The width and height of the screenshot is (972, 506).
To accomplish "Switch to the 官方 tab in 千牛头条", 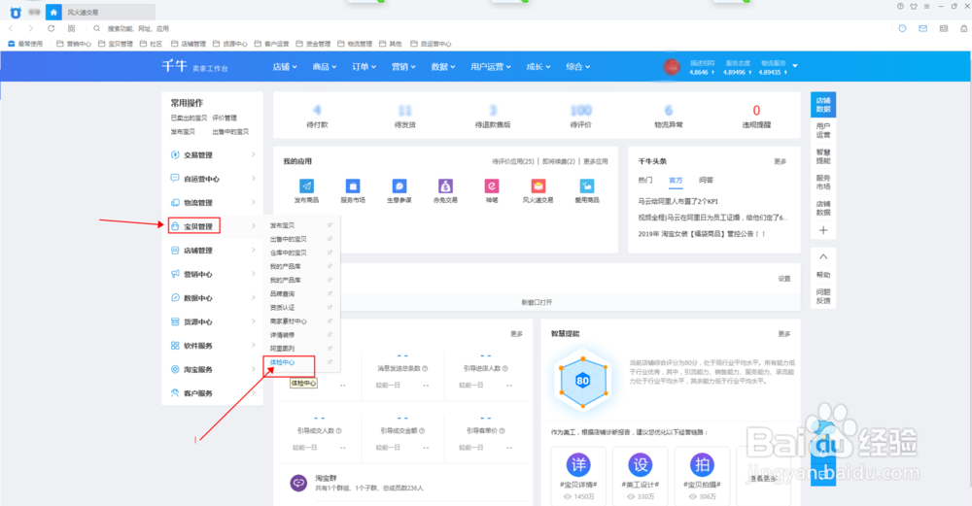I will coord(676,181).
